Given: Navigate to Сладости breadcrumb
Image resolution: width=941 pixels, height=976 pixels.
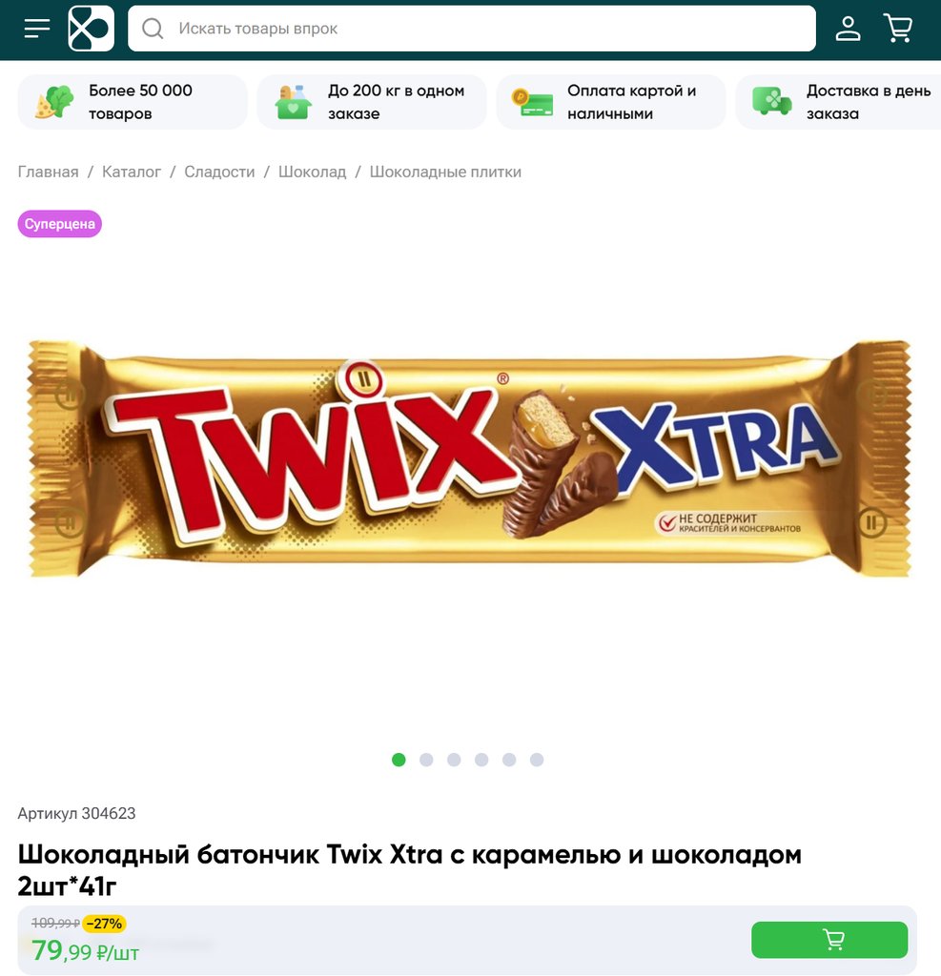Looking at the screenshot, I should (219, 172).
